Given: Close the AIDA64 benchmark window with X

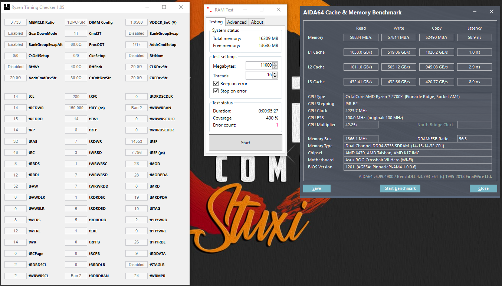Looking at the screenshot, I should coord(492,11).
